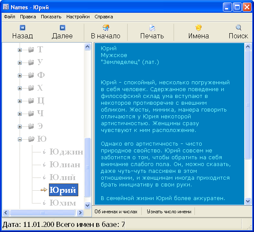Click the Поиск toolbar label
The image size is (254, 232).
tap(238, 36)
